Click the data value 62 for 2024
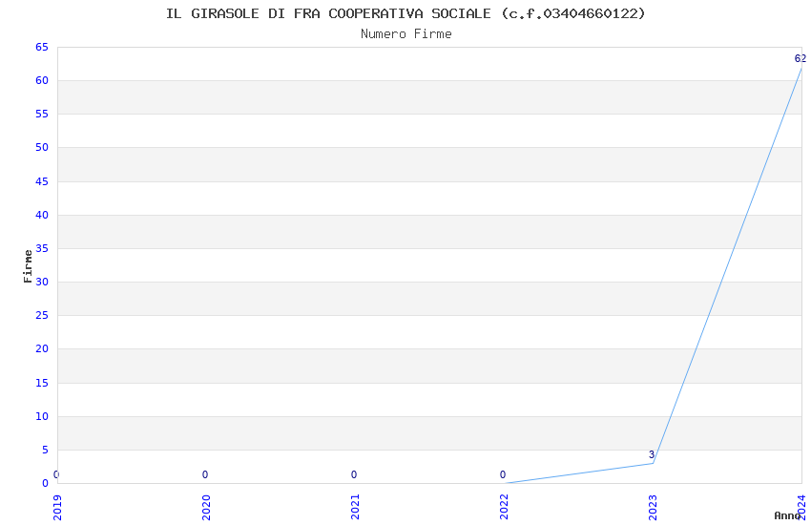Viewport: 811px width, 525px height. (801, 58)
